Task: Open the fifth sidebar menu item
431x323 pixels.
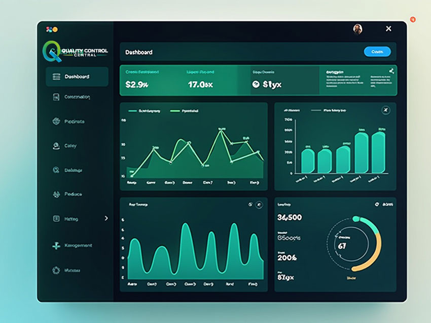Action: 73,171
